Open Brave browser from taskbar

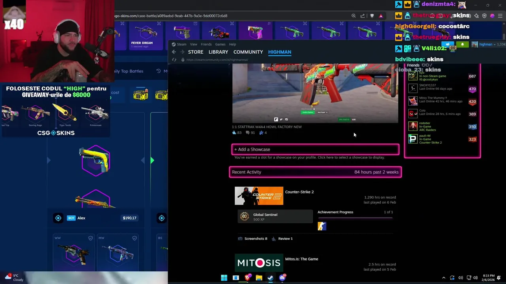[x=247, y=278]
